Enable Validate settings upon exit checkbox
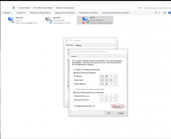 pyautogui.click(x=75, y=106)
